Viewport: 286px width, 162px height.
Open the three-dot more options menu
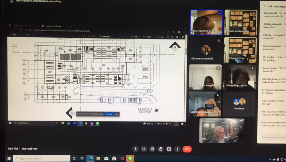coord(178,149)
